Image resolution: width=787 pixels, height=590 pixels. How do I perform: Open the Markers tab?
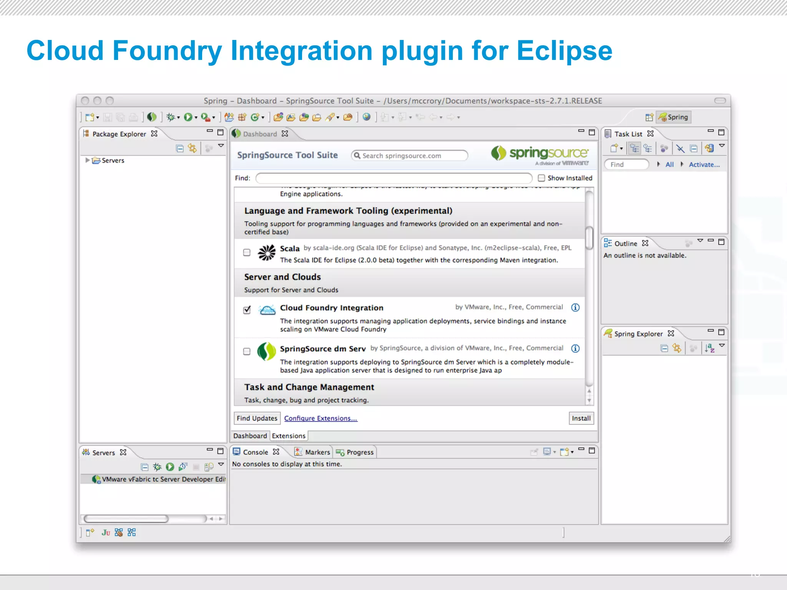[x=312, y=452]
